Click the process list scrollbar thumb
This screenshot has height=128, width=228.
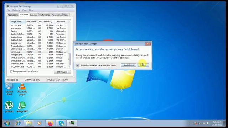click(69, 59)
